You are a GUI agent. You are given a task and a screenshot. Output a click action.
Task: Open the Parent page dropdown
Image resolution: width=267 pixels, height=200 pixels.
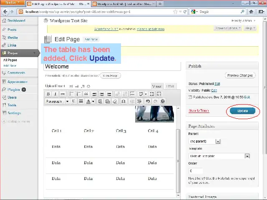pos(204,141)
